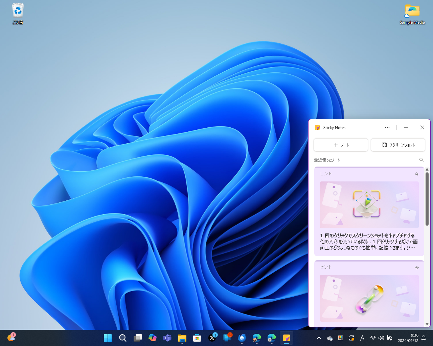
Task: Open notifications with the bell icon
Action: pyautogui.click(x=423, y=338)
